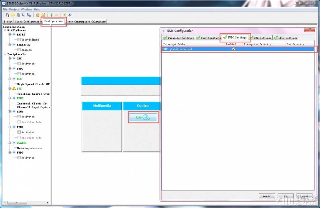This screenshot has width=320, height=208.
Task: Click the grey import document toolbar icon
Action: pyautogui.click(x=18, y=15)
